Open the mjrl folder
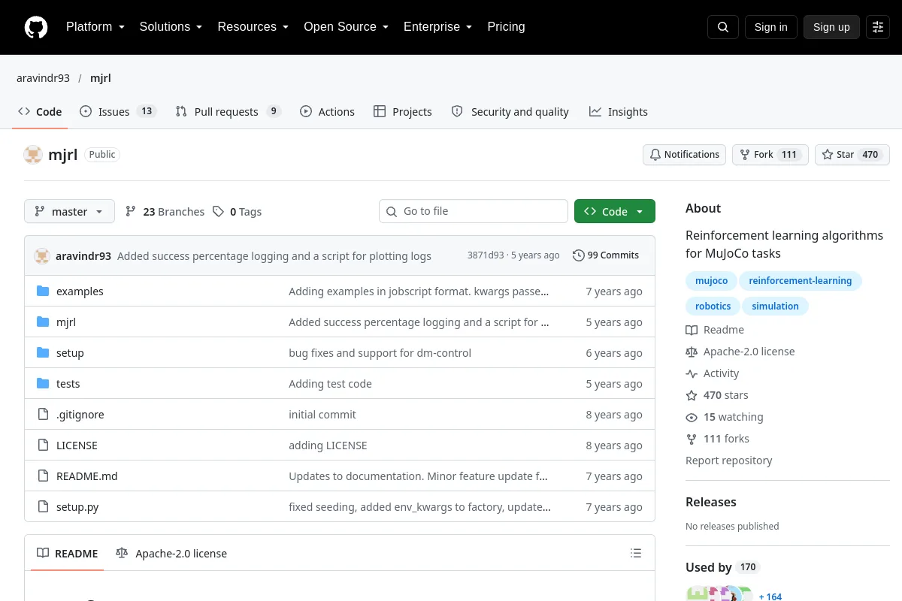This screenshot has height=601, width=902. tap(66, 322)
